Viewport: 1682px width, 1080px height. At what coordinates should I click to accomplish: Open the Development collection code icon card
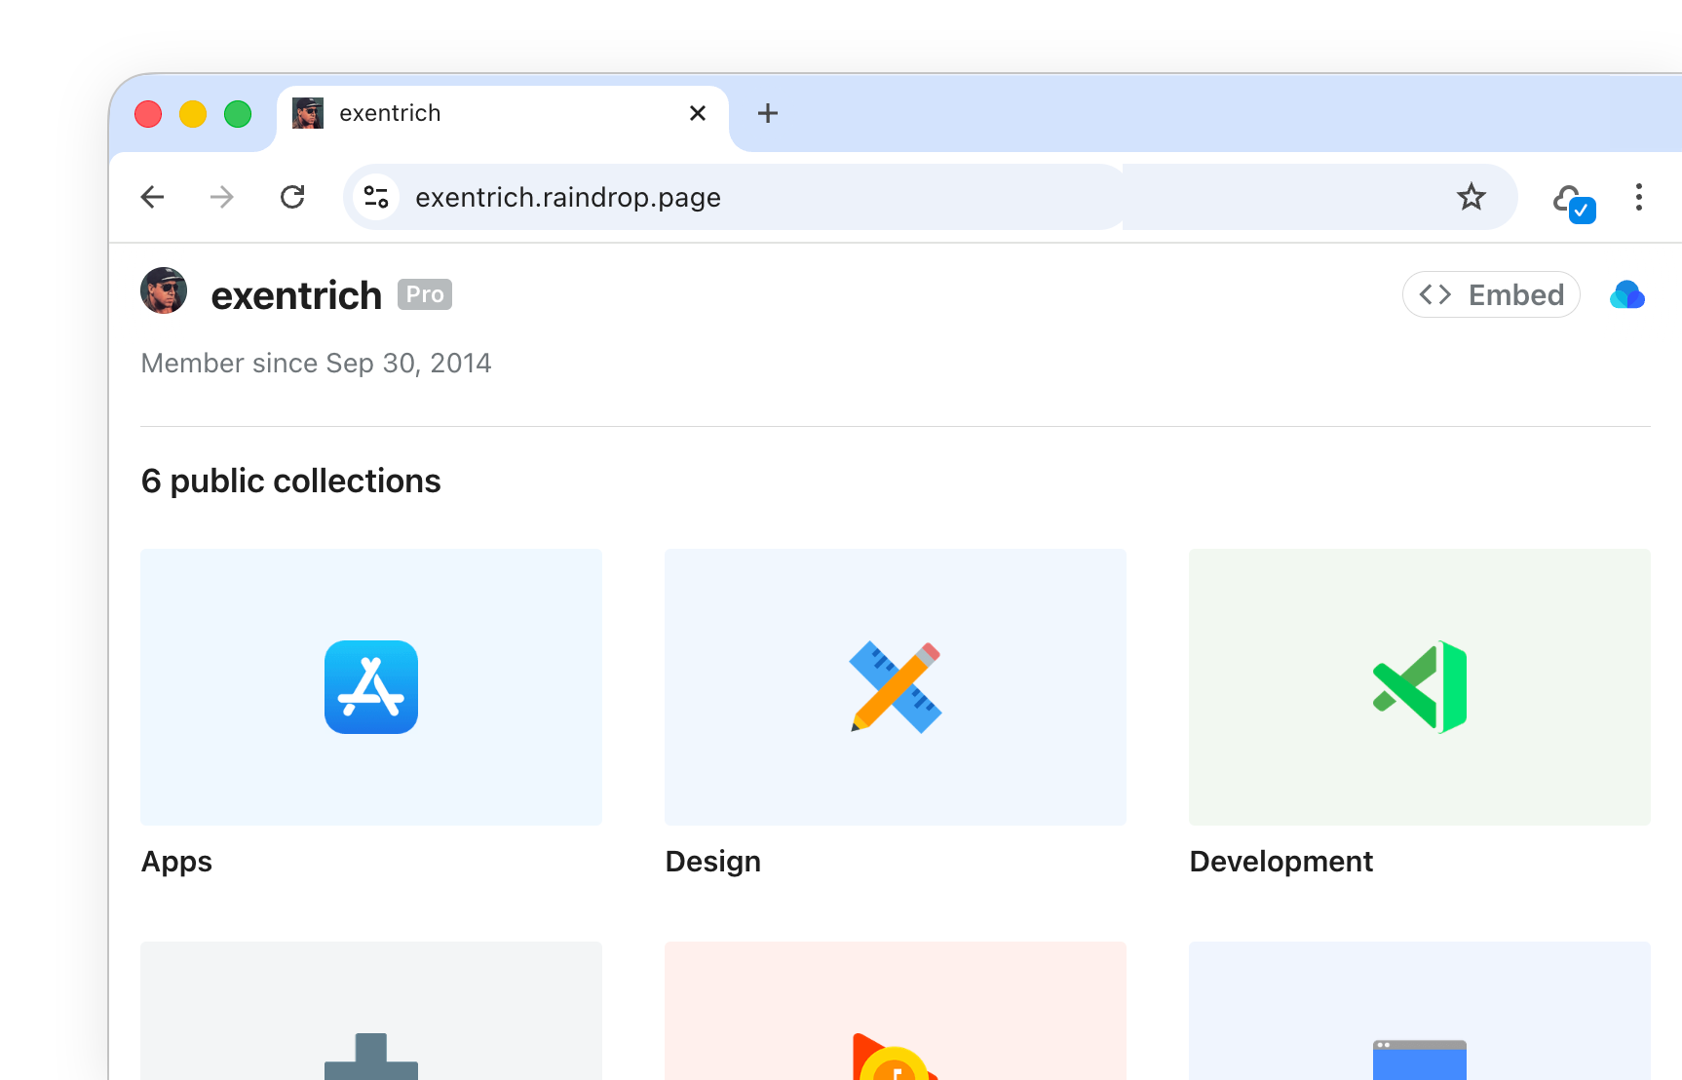pos(1420,687)
